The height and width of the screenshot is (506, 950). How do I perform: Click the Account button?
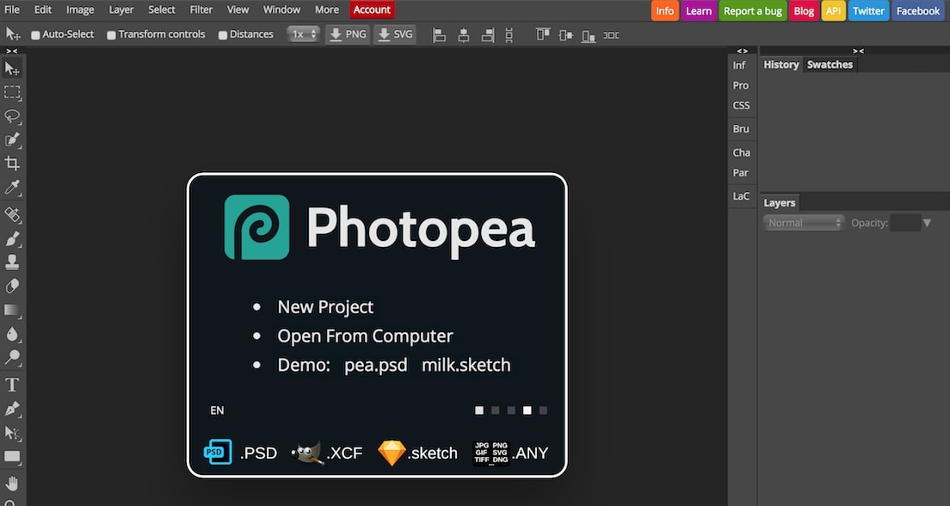372,9
